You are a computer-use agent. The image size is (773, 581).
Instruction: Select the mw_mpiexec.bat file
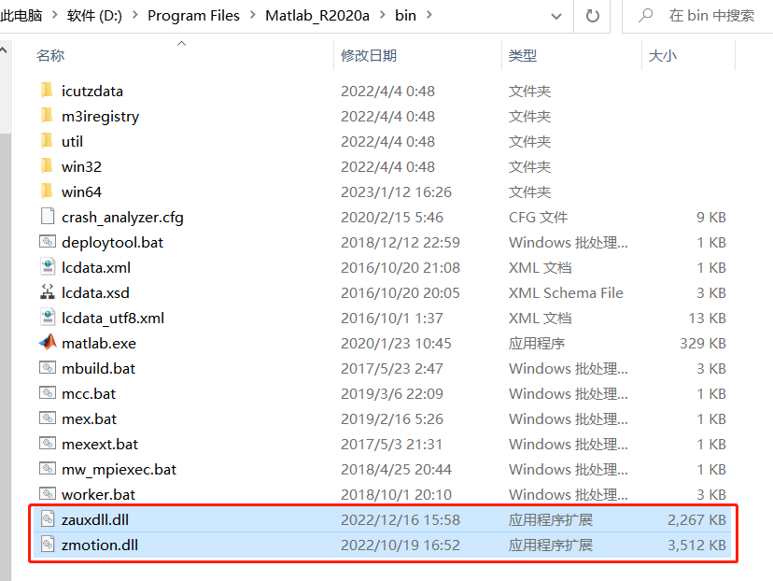(x=108, y=469)
